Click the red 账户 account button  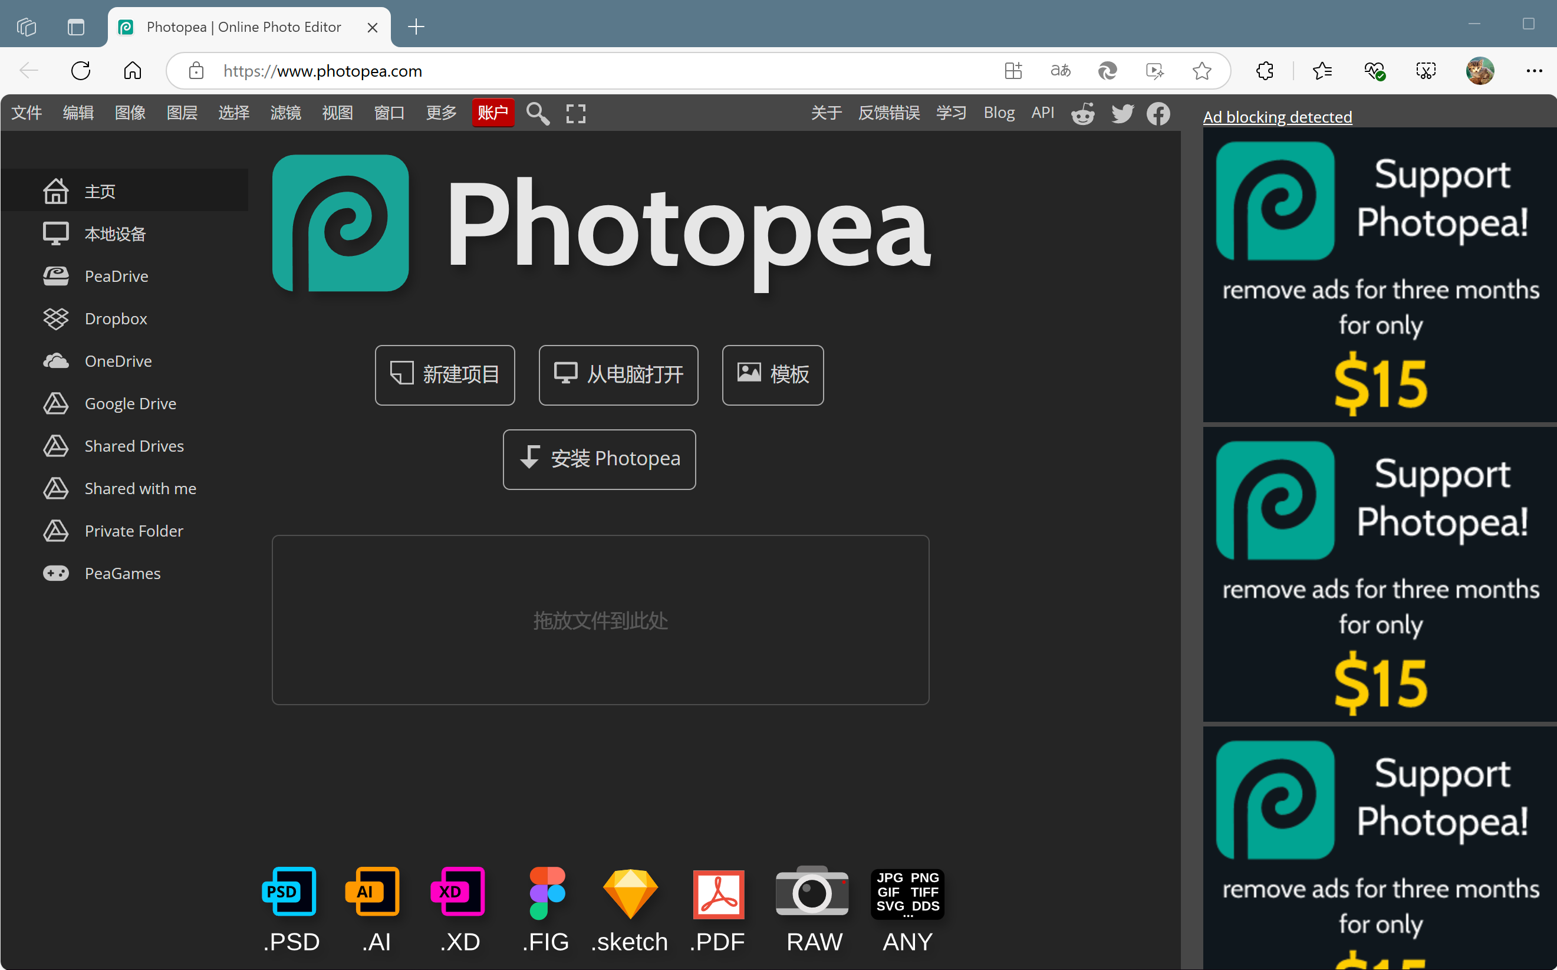(492, 113)
